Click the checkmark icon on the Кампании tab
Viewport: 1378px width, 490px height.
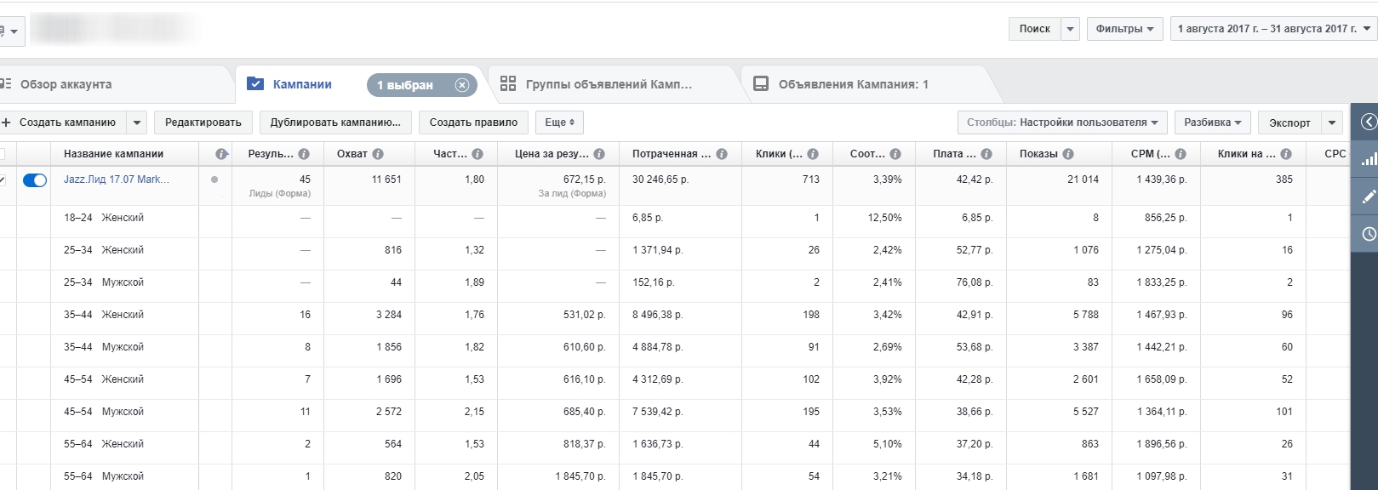255,83
